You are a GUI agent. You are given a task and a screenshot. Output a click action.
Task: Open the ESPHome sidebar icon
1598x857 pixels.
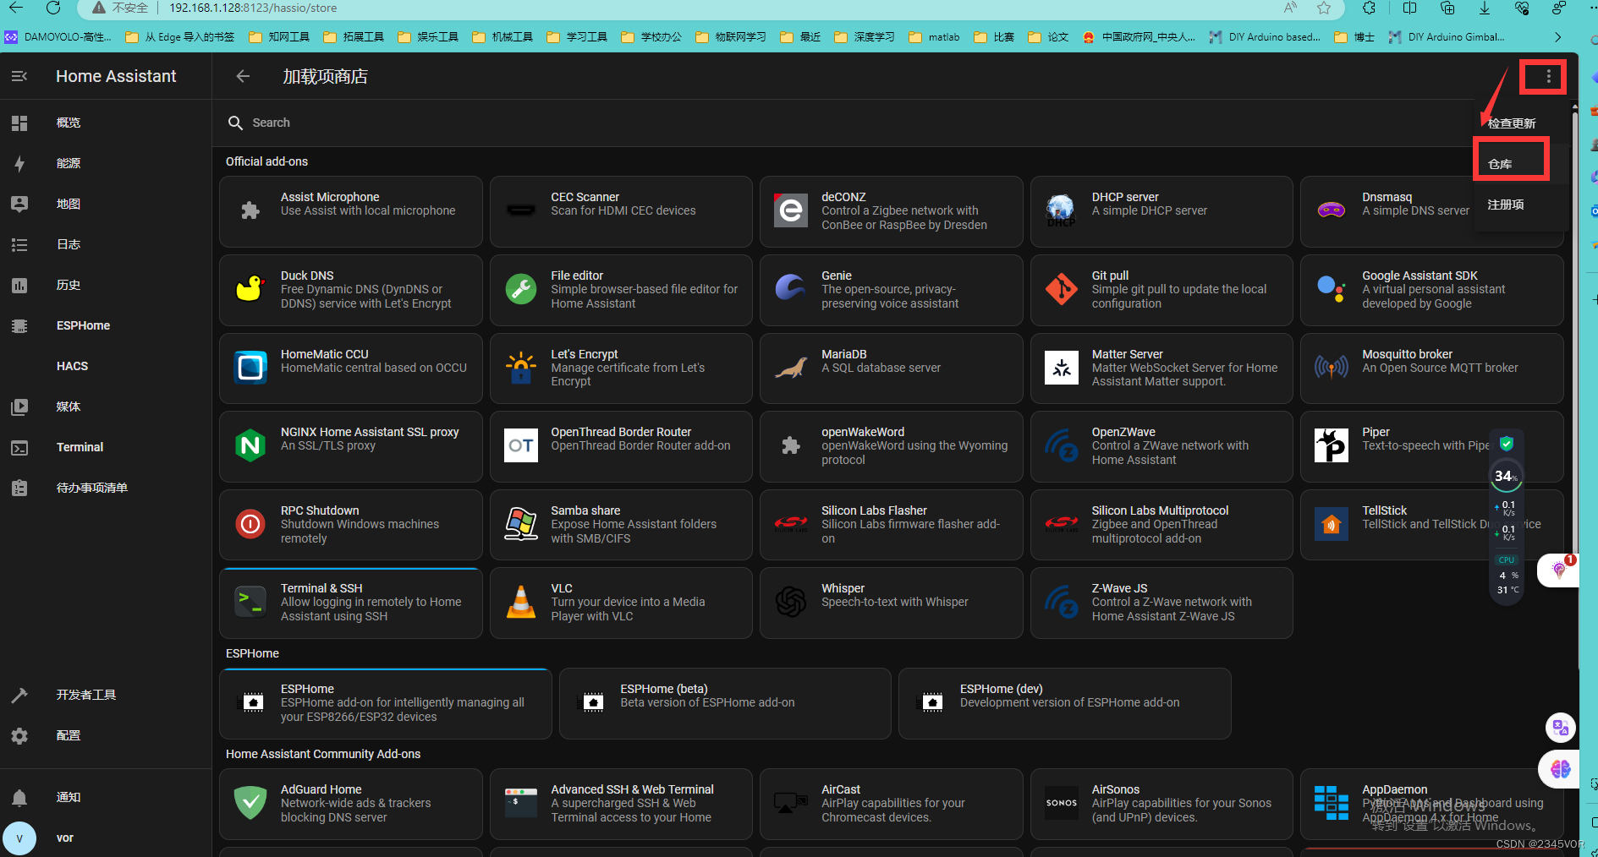19,325
